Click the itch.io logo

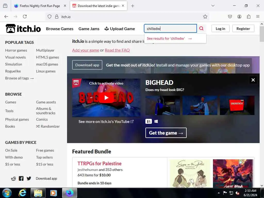pos(23,29)
